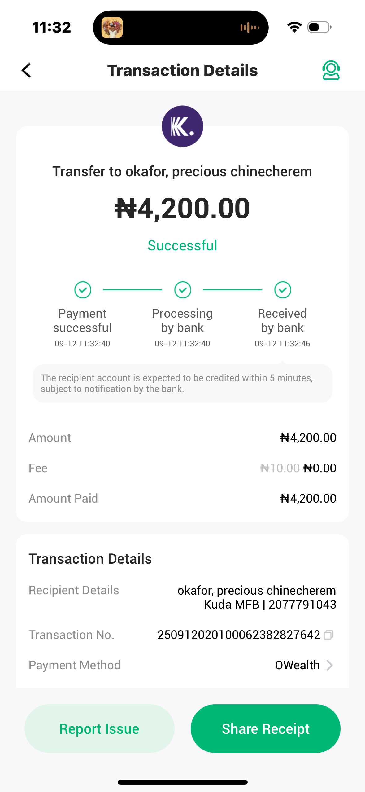
Task: Tap the crossed-out ₦10.00 fee
Action: click(280, 468)
